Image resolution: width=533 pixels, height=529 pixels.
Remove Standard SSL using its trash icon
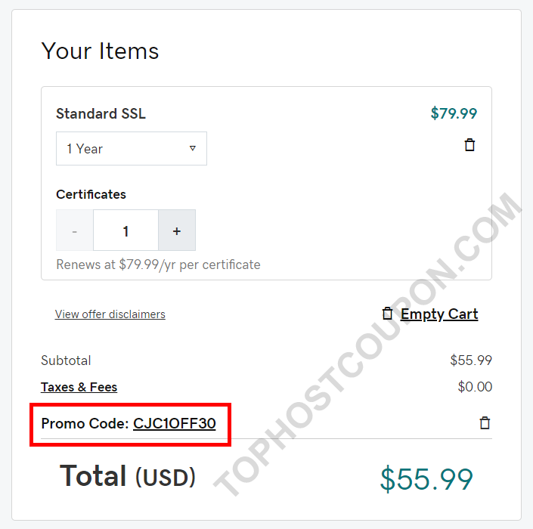point(469,145)
